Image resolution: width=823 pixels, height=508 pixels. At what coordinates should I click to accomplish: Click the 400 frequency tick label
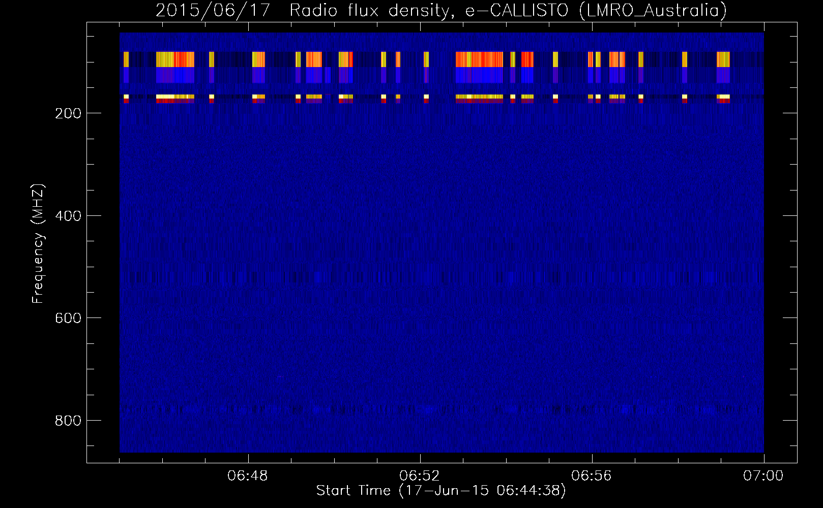[68, 216]
